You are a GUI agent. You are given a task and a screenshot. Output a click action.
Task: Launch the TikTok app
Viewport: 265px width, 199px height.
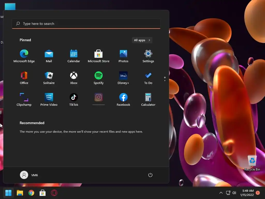click(x=74, y=100)
